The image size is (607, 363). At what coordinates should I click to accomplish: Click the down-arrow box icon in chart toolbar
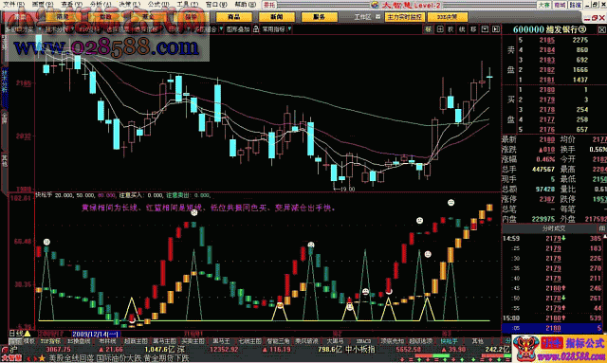click(x=485, y=29)
